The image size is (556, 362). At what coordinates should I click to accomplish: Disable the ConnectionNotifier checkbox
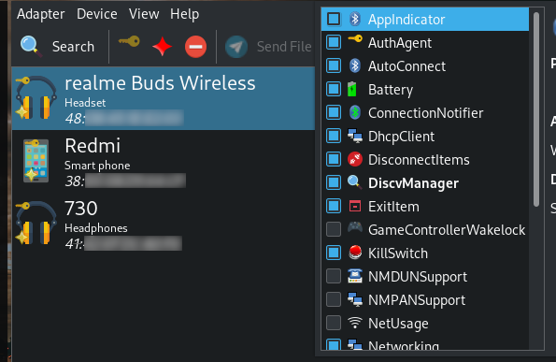coord(334,112)
